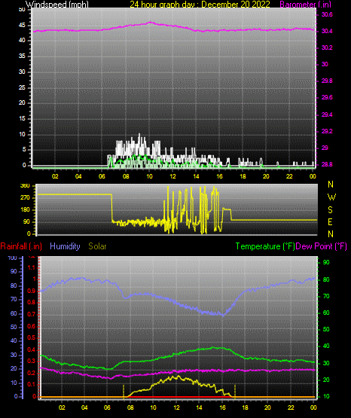Click the E compass label
Viewport: 351px width, 418px height.
click(330, 222)
